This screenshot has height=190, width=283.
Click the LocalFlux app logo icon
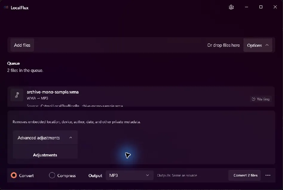[x=6, y=7]
